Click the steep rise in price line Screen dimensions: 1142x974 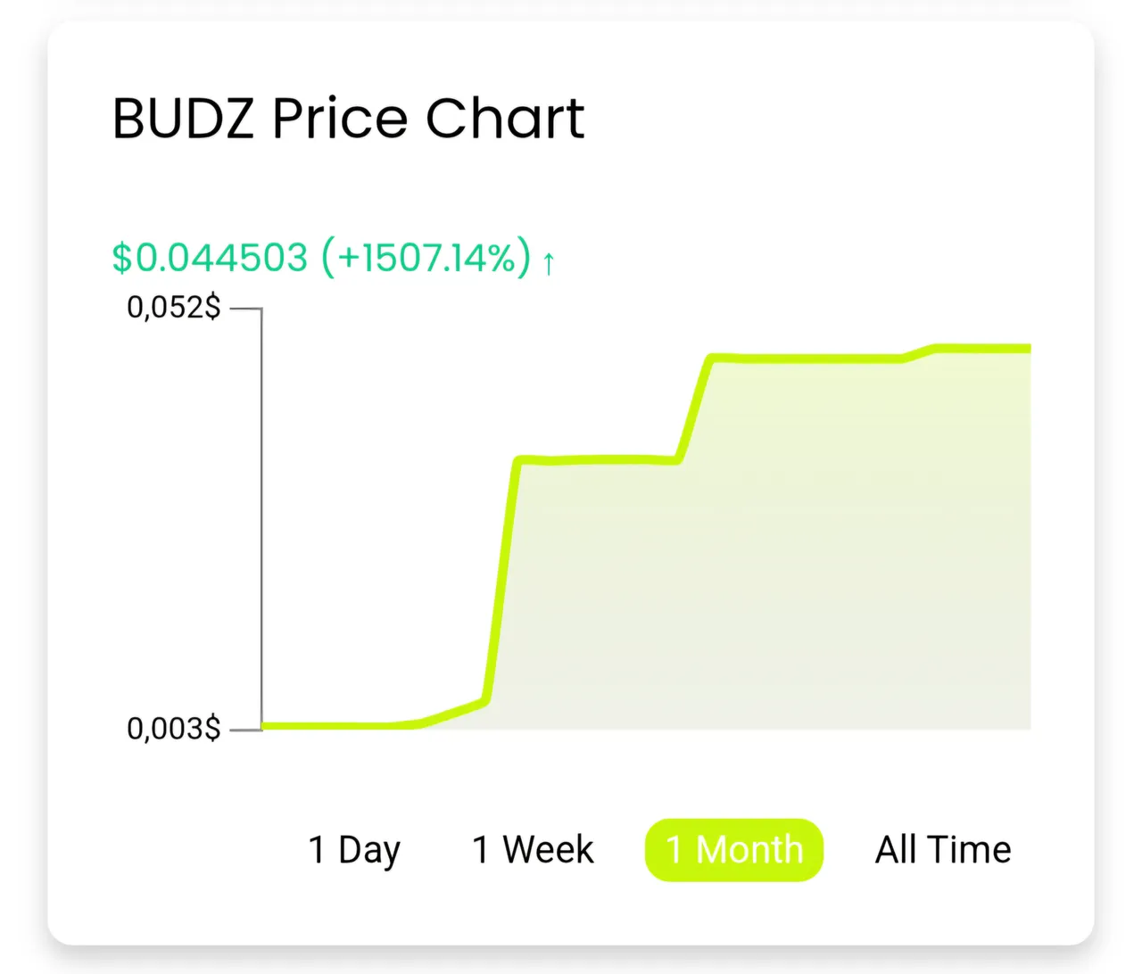pyautogui.click(x=501, y=580)
